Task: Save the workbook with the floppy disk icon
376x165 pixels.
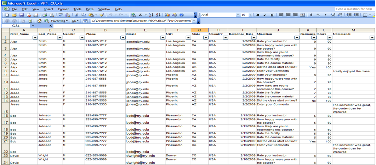Action: [x=22, y=15]
